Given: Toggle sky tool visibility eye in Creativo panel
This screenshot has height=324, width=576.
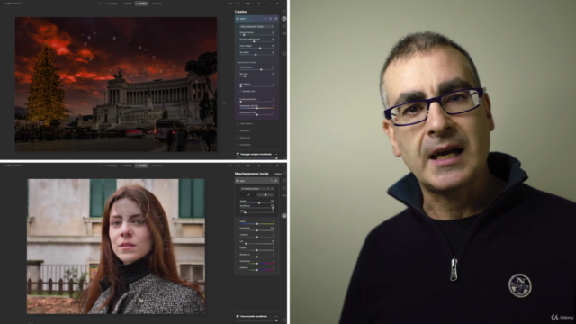Looking at the screenshot, I should point(275,19).
